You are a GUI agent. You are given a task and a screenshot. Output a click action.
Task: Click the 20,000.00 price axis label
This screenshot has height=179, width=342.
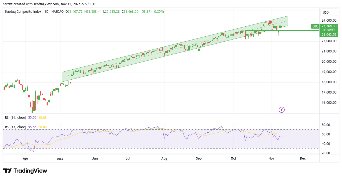pos(329,62)
